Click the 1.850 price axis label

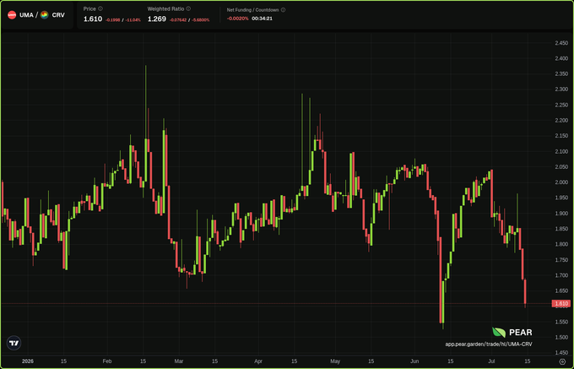[x=561, y=229]
